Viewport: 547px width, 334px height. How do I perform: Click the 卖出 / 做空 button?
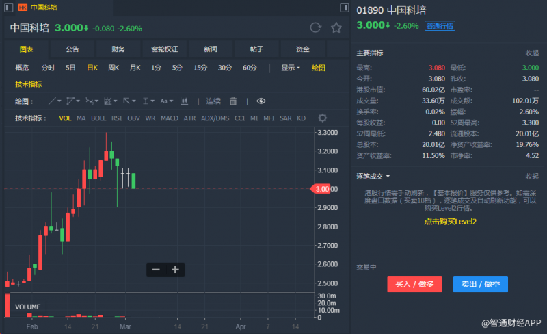[481, 284]
